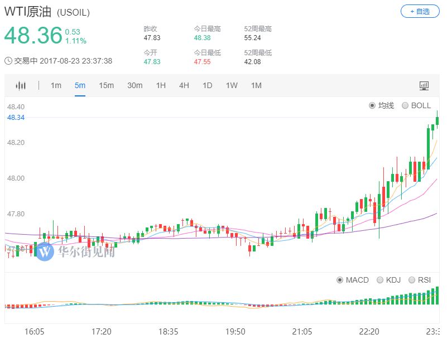
Task: Click the latest green candlestick at chart's right edge
Action: tap(438, 121)
